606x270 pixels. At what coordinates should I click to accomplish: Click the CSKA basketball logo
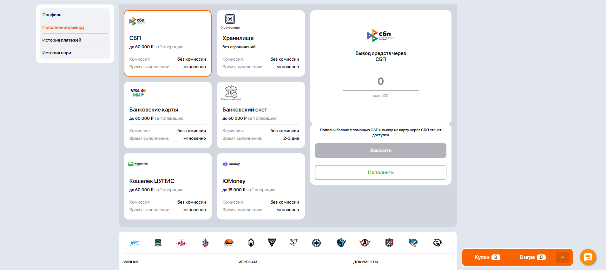click(205, 243)
